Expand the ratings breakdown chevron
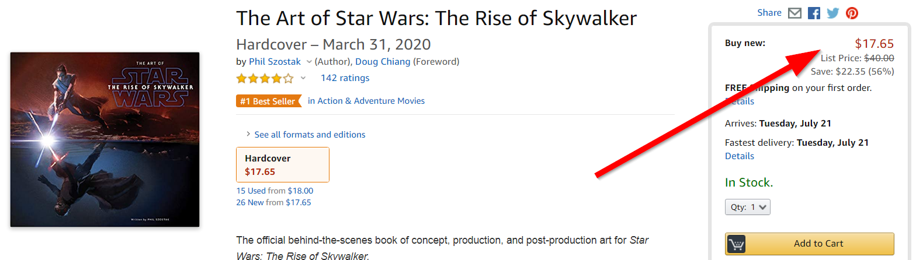The width and height of the screenshot is (916, 260). (x=303, y=78)
